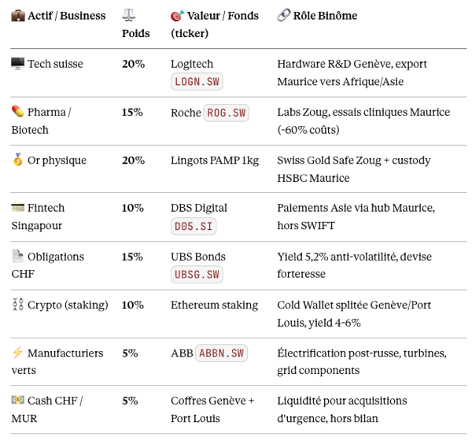
Task: Select the LOGN.SW ticker code
Action: coord(197,81)
